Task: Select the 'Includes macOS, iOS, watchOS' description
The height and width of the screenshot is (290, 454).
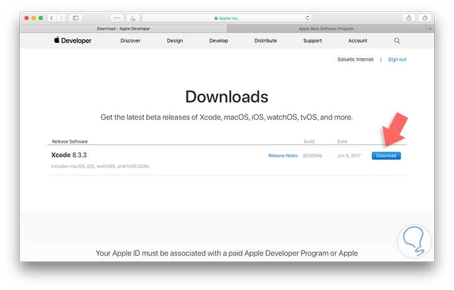Action: pyautogui.click(x=100, y=166)
